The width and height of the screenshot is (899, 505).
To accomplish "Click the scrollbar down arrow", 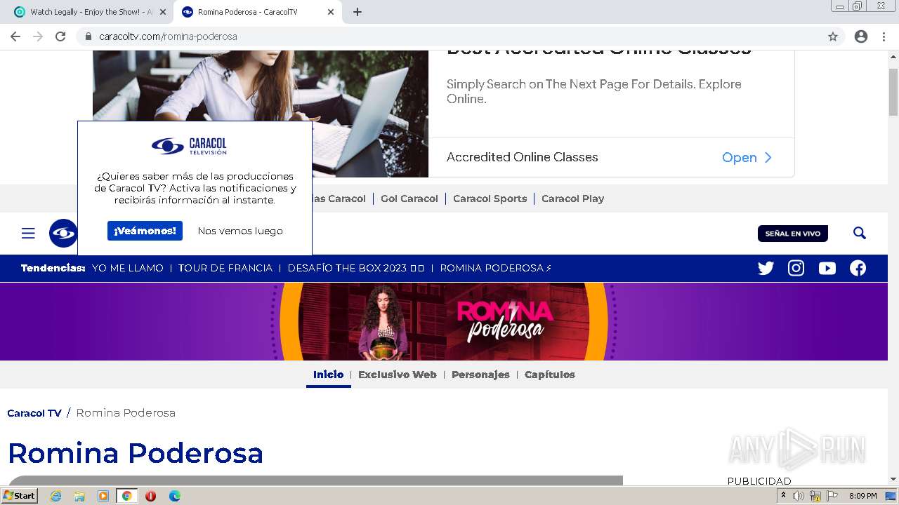I will click(893, 479).
